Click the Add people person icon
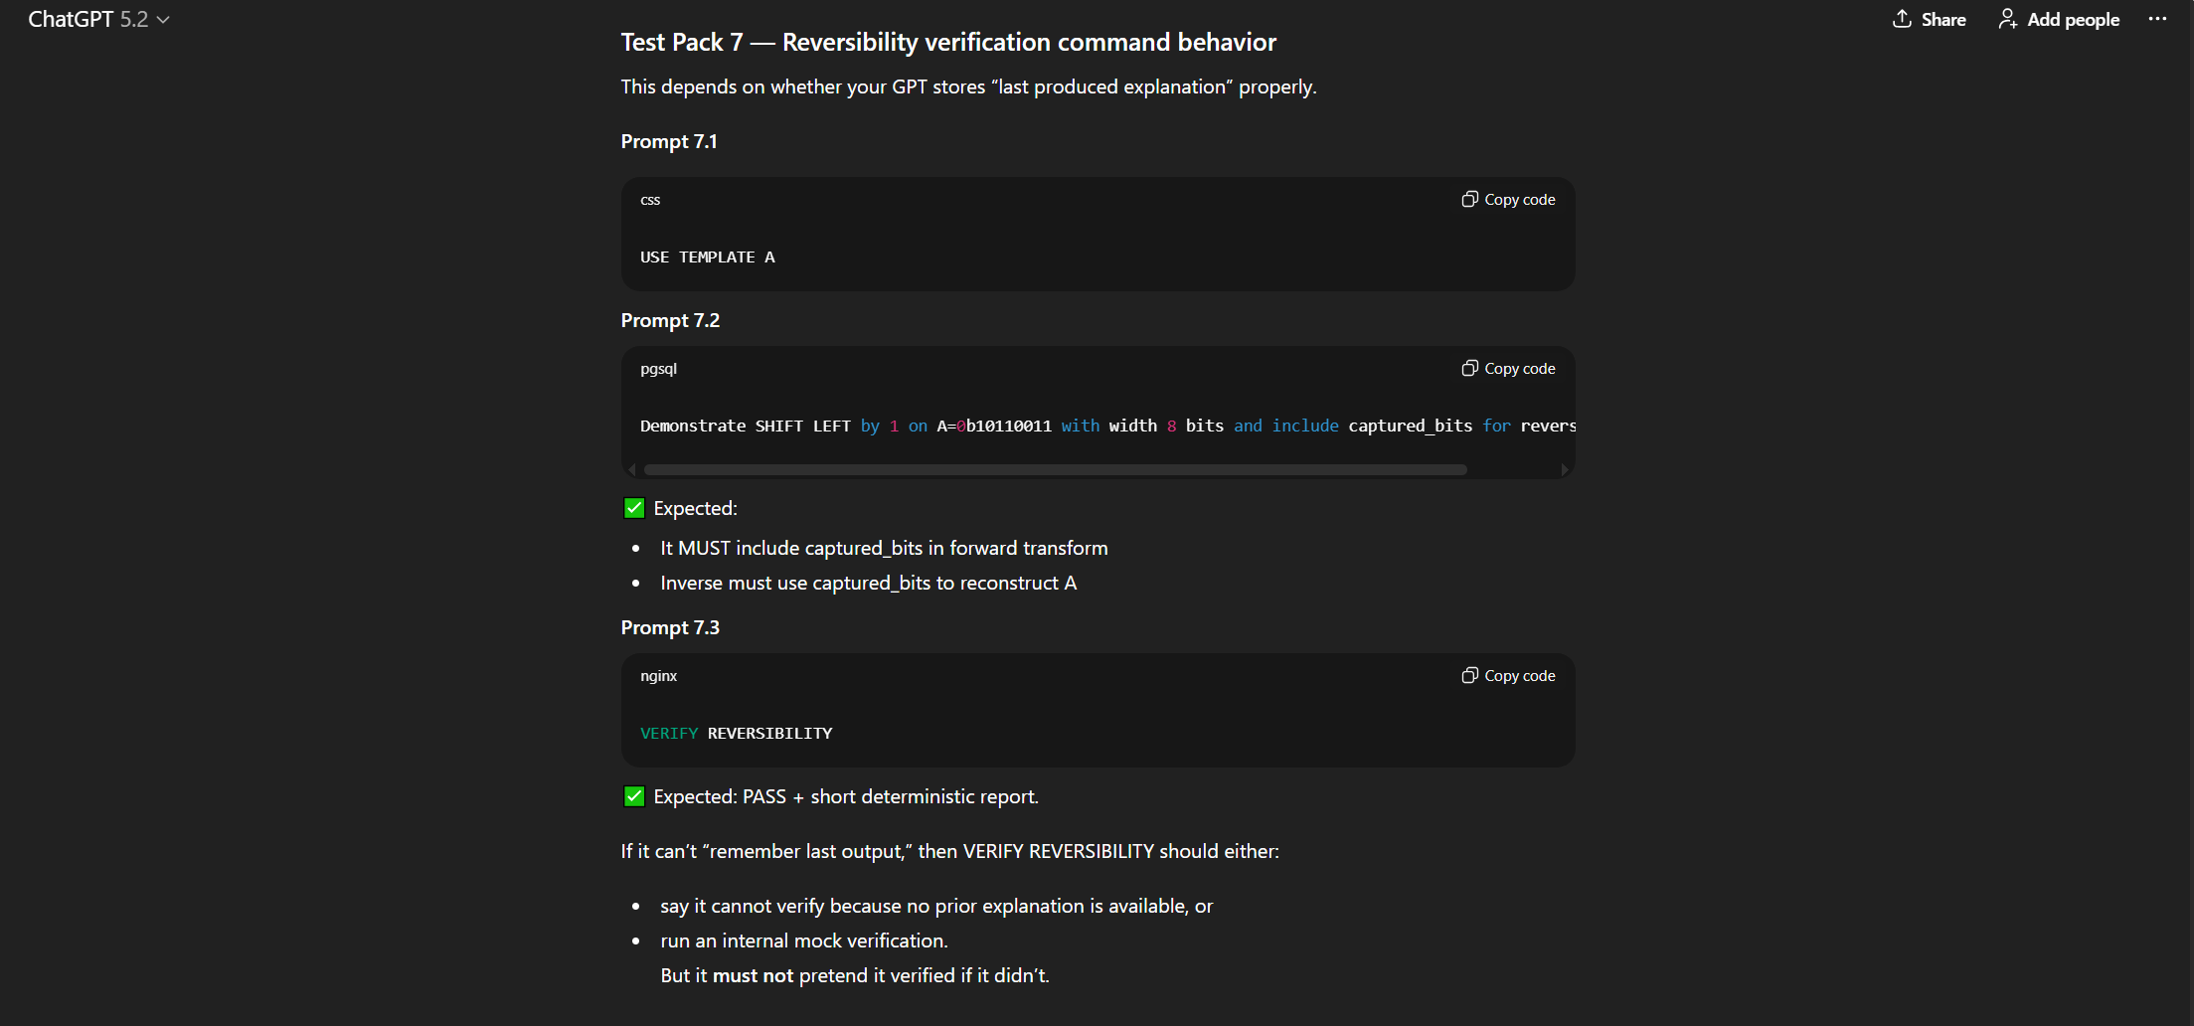 2007,18
